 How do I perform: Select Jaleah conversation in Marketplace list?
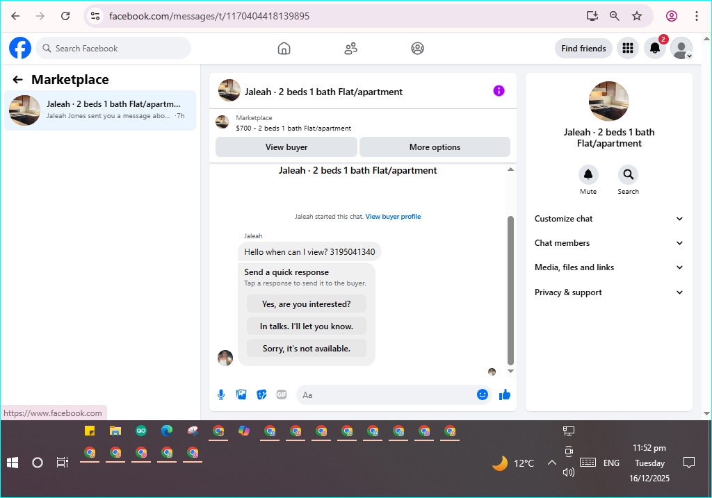(x=100, y=110)
